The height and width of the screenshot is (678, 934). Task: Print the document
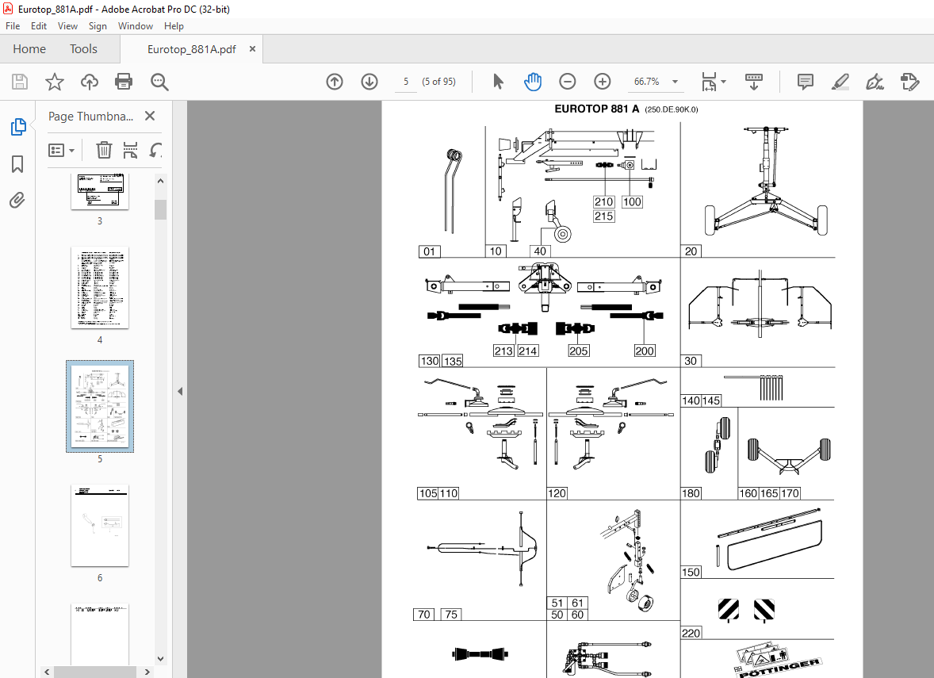point(124,82)
